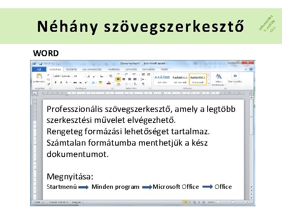Click the Center alignment icon
The width and height of the screenshot is (282, 212).
124,79
